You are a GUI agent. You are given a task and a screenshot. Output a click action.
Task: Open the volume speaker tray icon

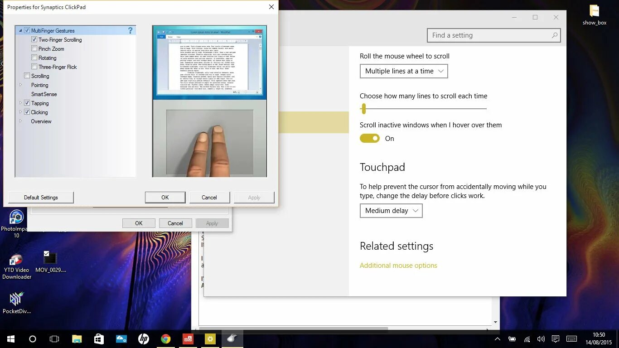tap(541, 339)
